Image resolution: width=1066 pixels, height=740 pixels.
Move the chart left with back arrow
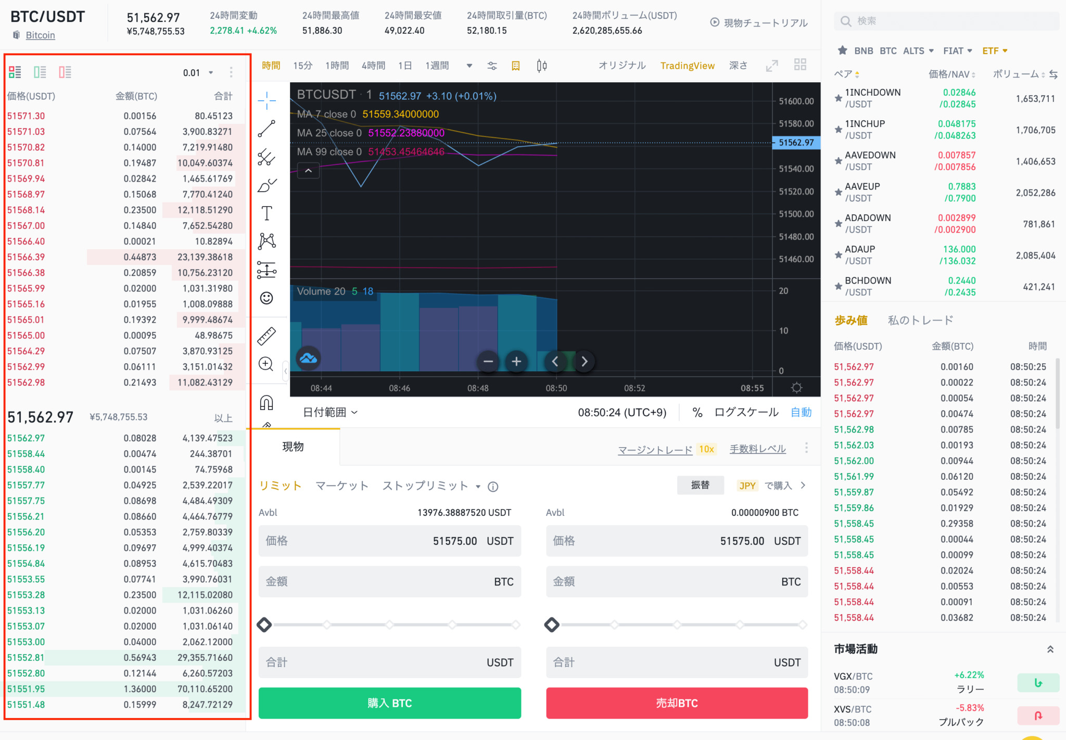pyautogui.click(x=555, y=361)
